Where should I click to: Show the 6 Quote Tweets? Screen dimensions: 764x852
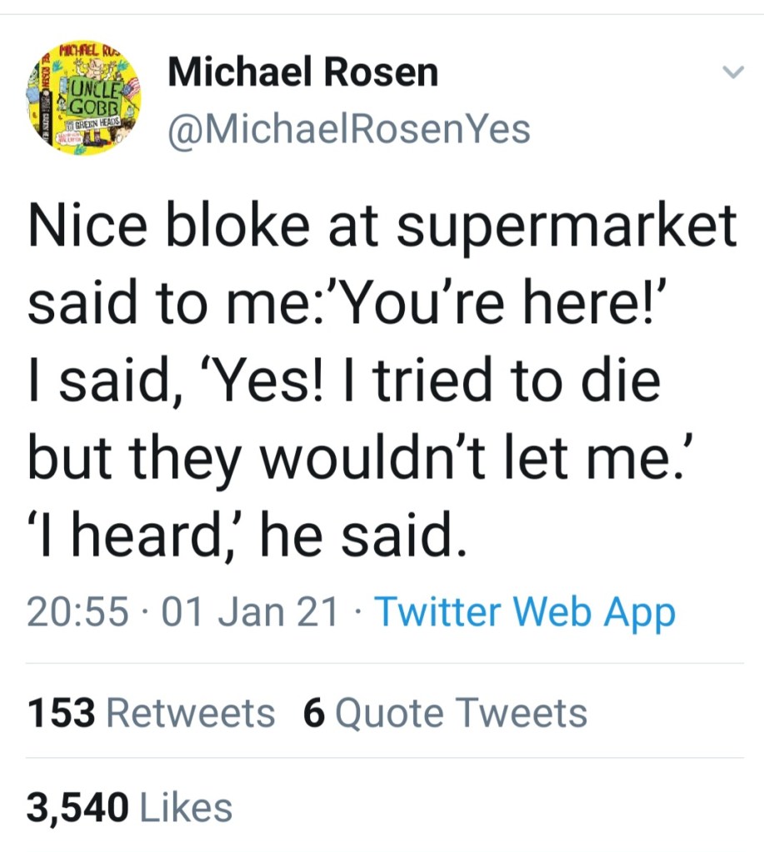[445, 714]
